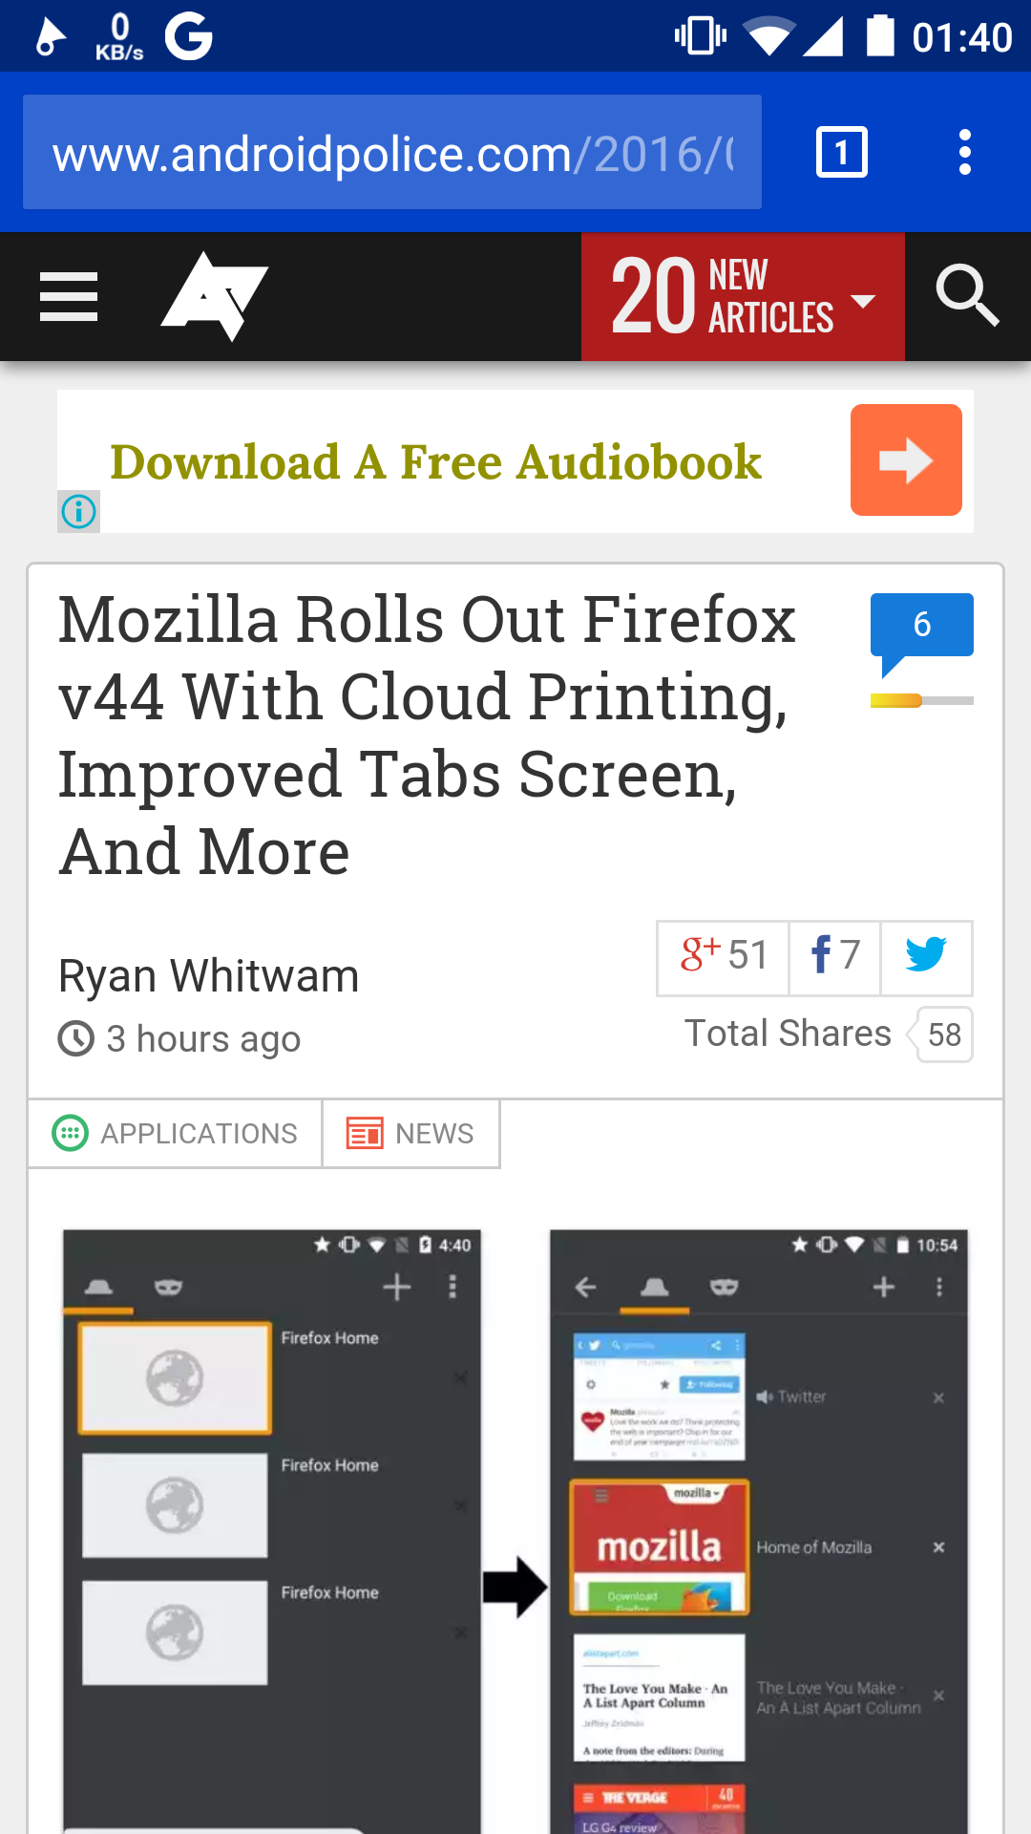The image size is (1031, 1834).
Task: Open the browser tab switcher
Action: tap(842, 152)
